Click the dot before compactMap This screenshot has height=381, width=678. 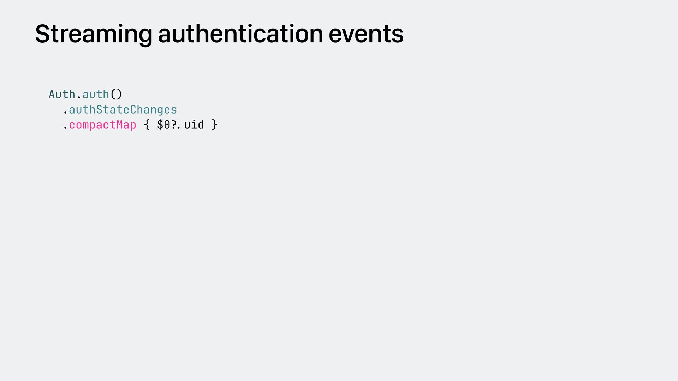[x=65, y=127]
